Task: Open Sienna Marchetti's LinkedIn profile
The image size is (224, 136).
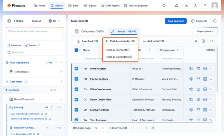Action: pyautogui.click(x=205, y=110)
